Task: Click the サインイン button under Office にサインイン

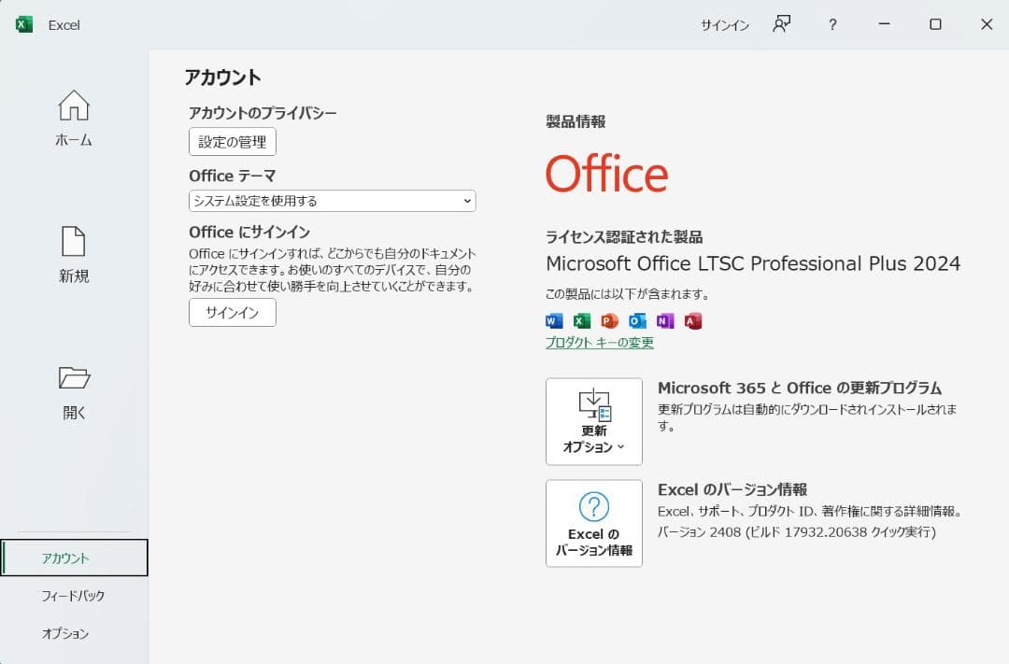Action: click(232, 314)
